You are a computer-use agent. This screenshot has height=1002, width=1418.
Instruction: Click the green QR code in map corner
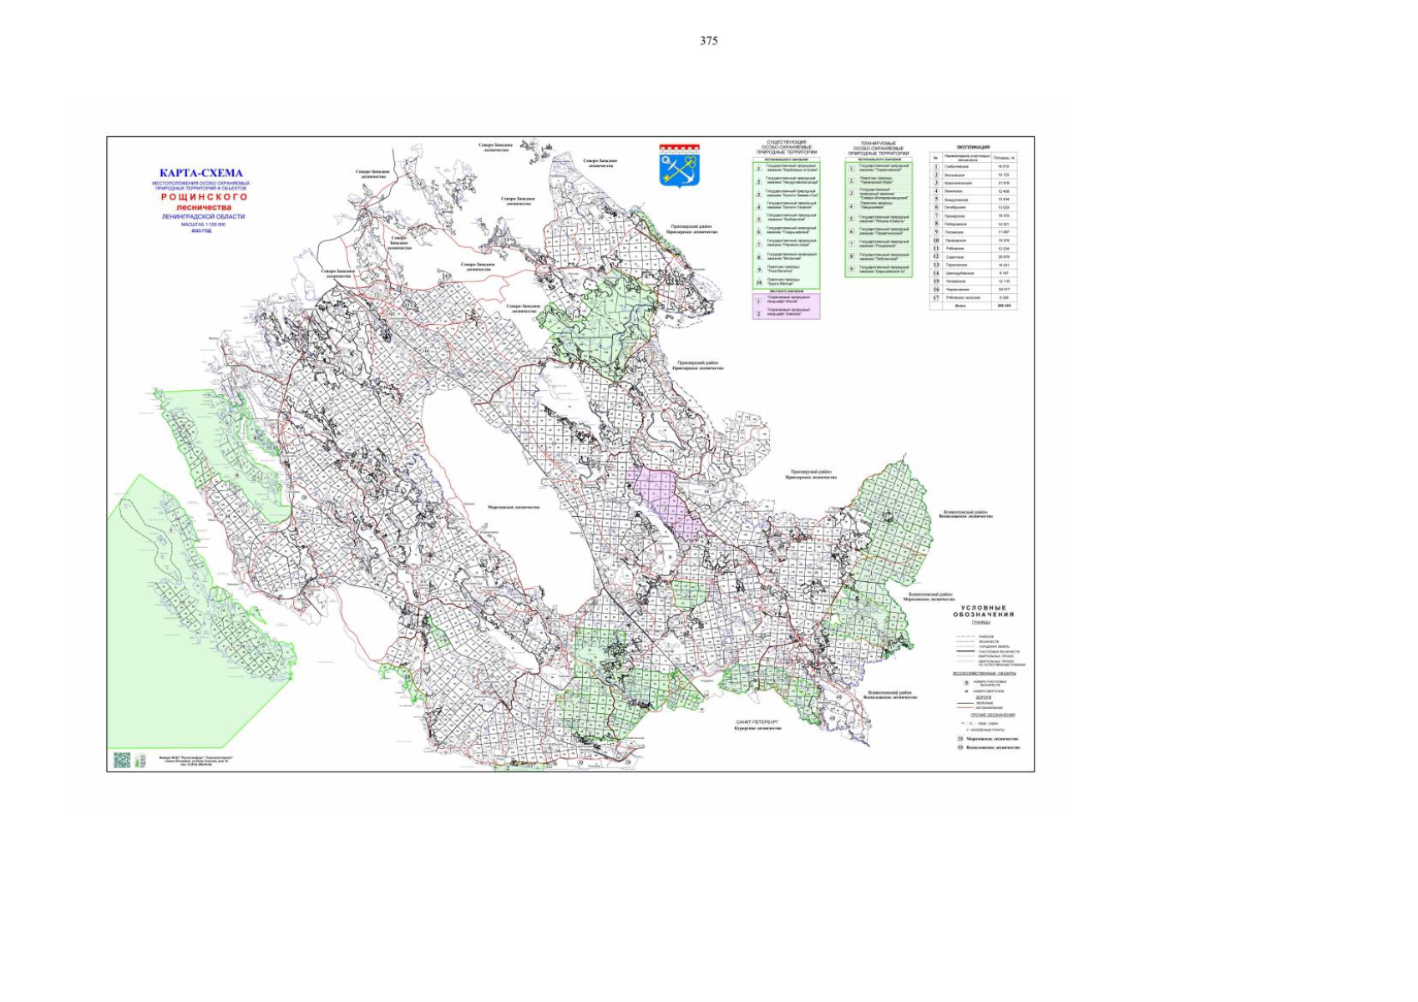(122, 760)
